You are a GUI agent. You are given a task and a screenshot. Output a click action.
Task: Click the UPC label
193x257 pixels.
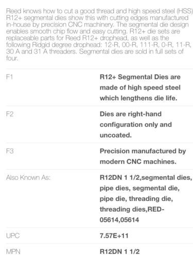point(13,236)
